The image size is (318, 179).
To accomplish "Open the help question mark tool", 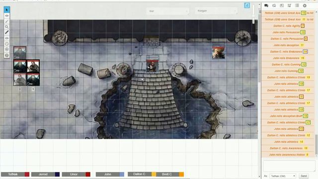I will point(6,55).
